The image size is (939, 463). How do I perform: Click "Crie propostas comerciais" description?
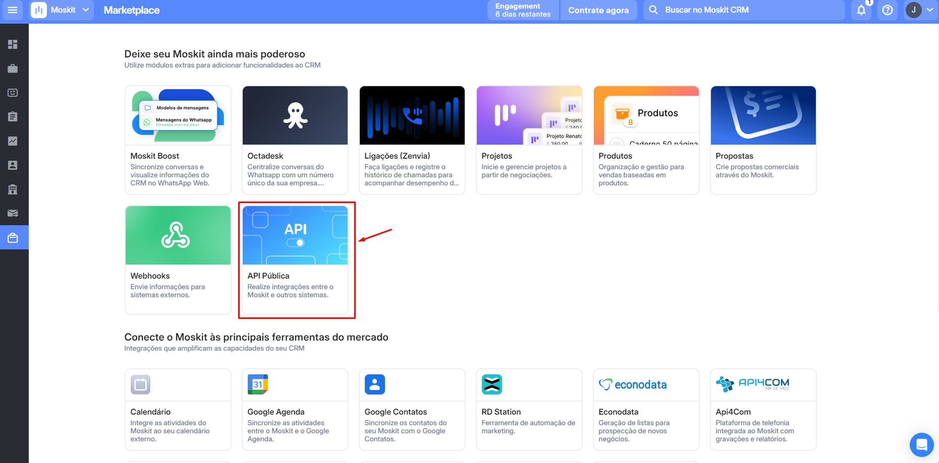point(757,171)
